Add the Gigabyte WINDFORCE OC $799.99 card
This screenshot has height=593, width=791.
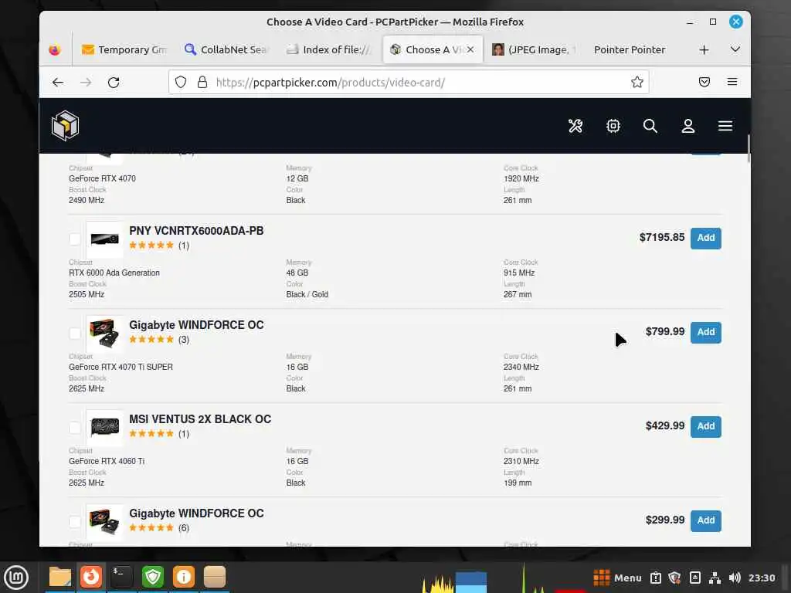point(706,332)
